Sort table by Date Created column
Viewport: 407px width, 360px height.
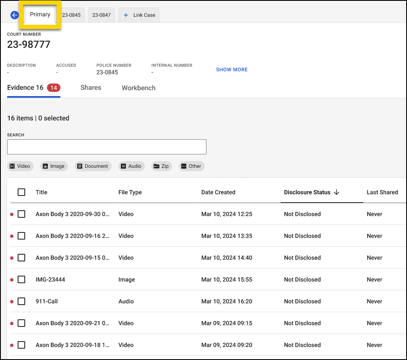pos(218,192)
